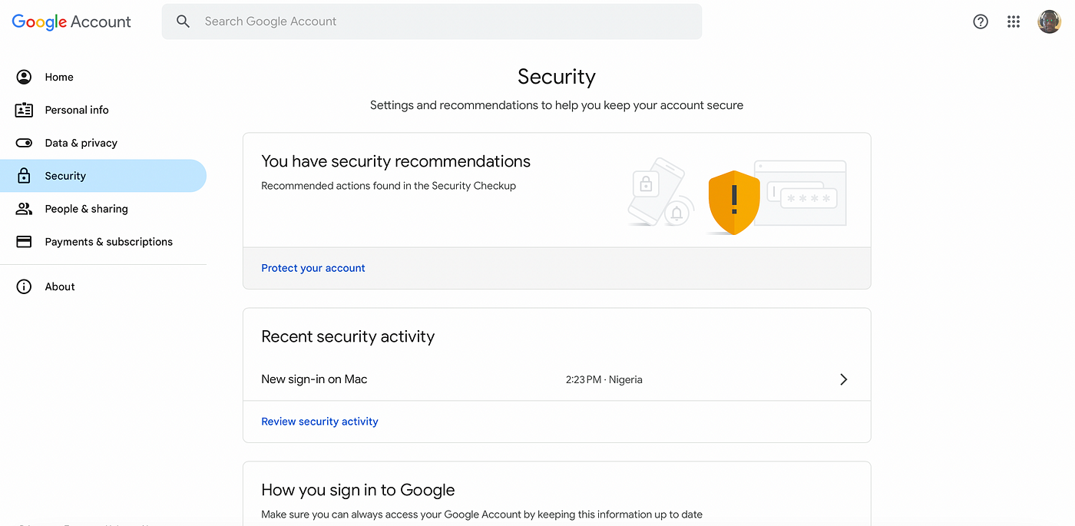This screenshot has height=526, width=1075.
Task: Open the New sign-in on Mac entry
Action: (557, 379)
